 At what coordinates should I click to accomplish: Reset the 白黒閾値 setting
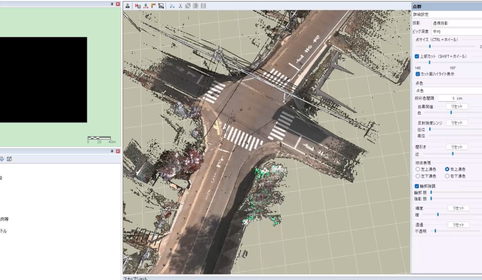pos(457,106)
